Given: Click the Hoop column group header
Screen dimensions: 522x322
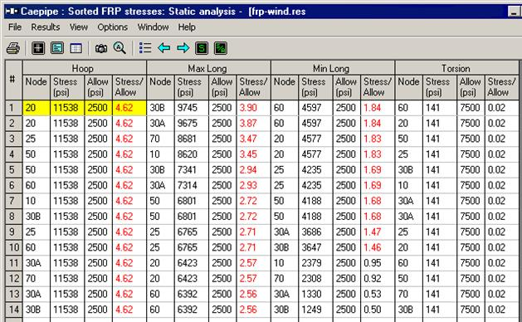Looking at the screenshot, I should point(85,68).
